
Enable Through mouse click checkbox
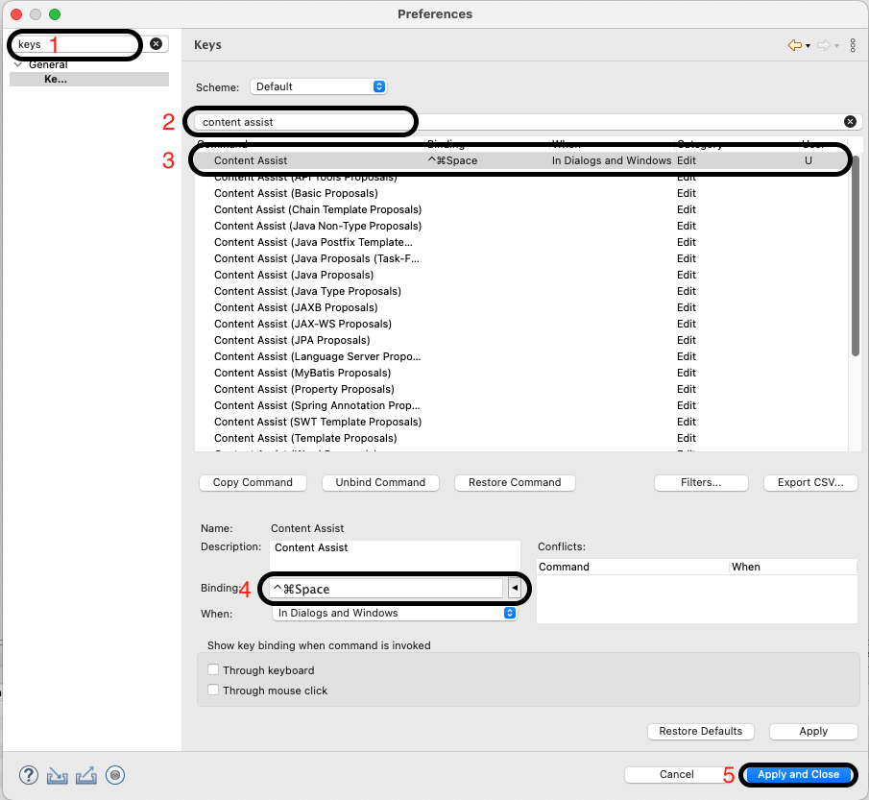click(x=213, y=690)
